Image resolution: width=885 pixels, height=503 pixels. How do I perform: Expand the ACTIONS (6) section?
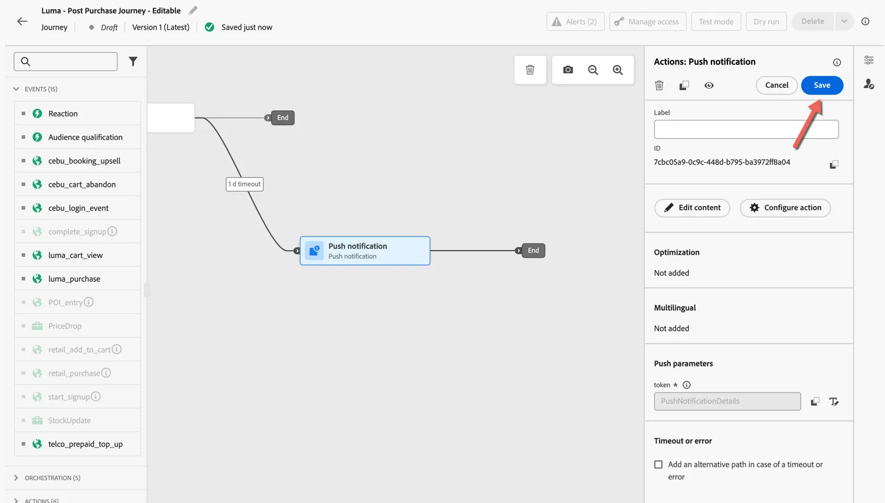coord(16,500)
